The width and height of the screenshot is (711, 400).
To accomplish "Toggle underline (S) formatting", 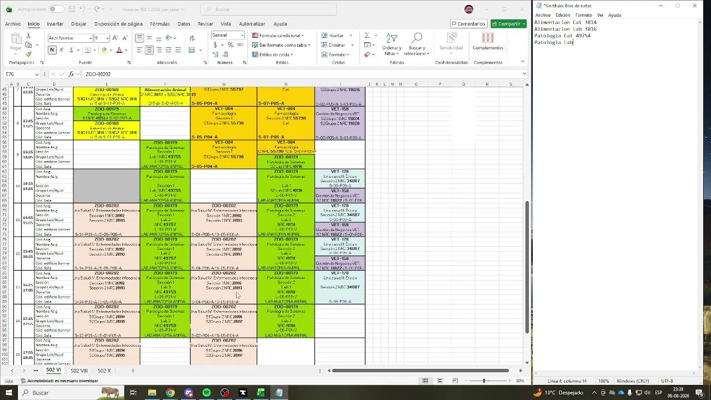I will (x=71, y=50).
